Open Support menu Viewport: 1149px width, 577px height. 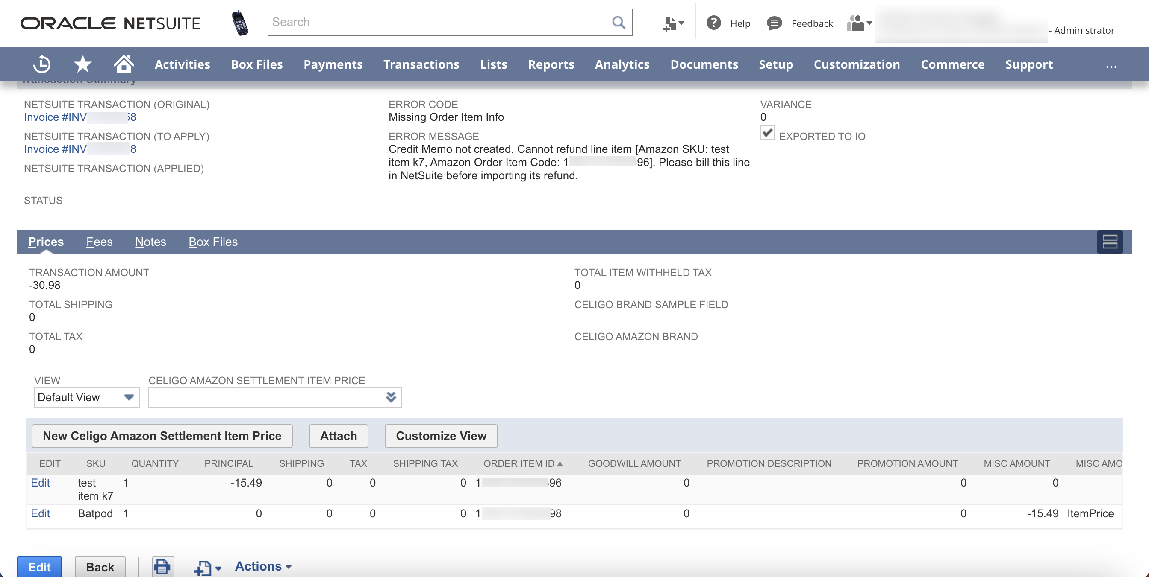click(x=1028, y=64)
